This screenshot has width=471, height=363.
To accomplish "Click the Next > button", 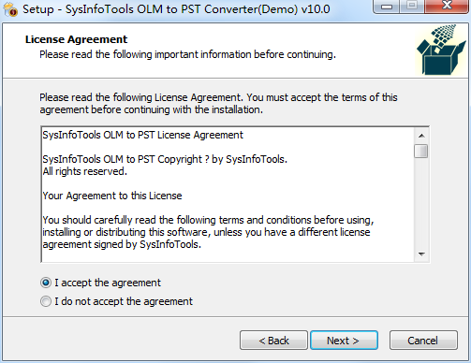I will [344, 341].
